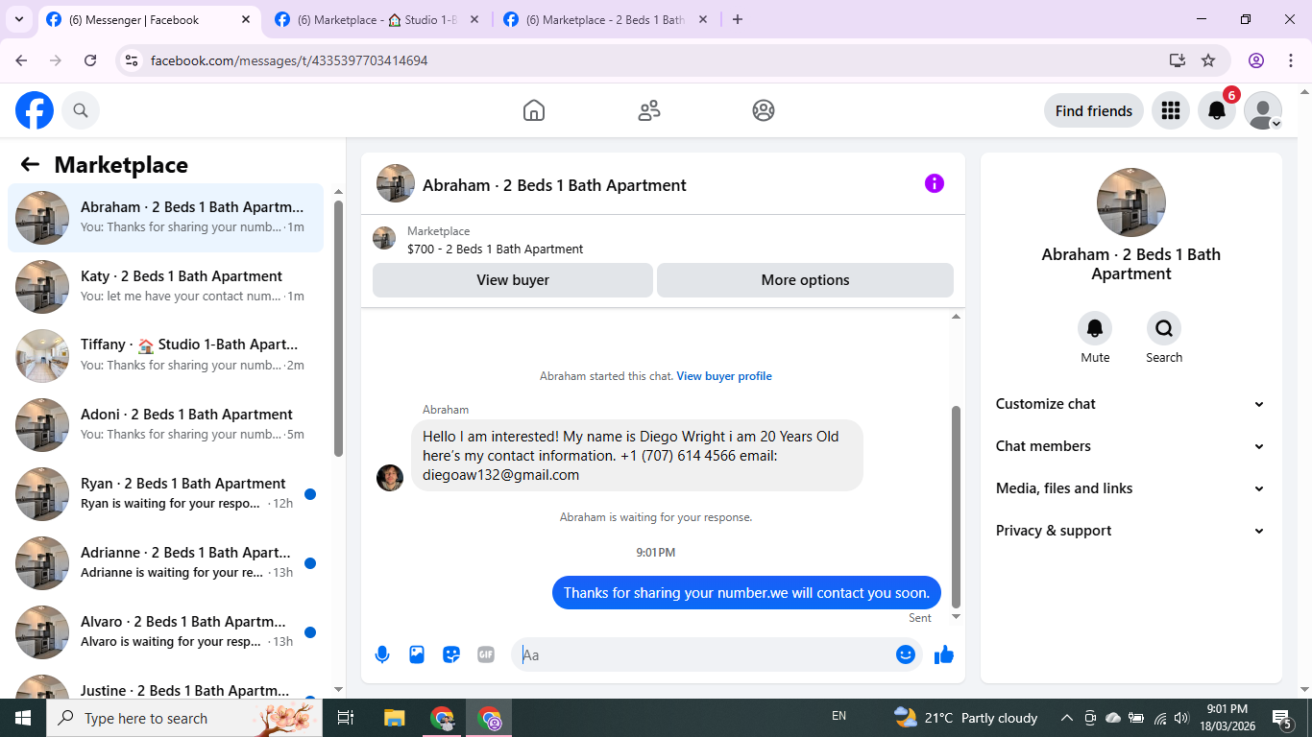Open Justine 2 Beds 1 Bath conversation
The height and width of the screenshot is (737, 1312).
[165, 685]
